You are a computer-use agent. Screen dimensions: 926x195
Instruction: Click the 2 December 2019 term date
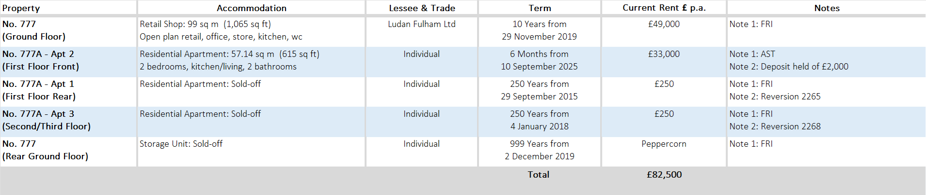539,156
